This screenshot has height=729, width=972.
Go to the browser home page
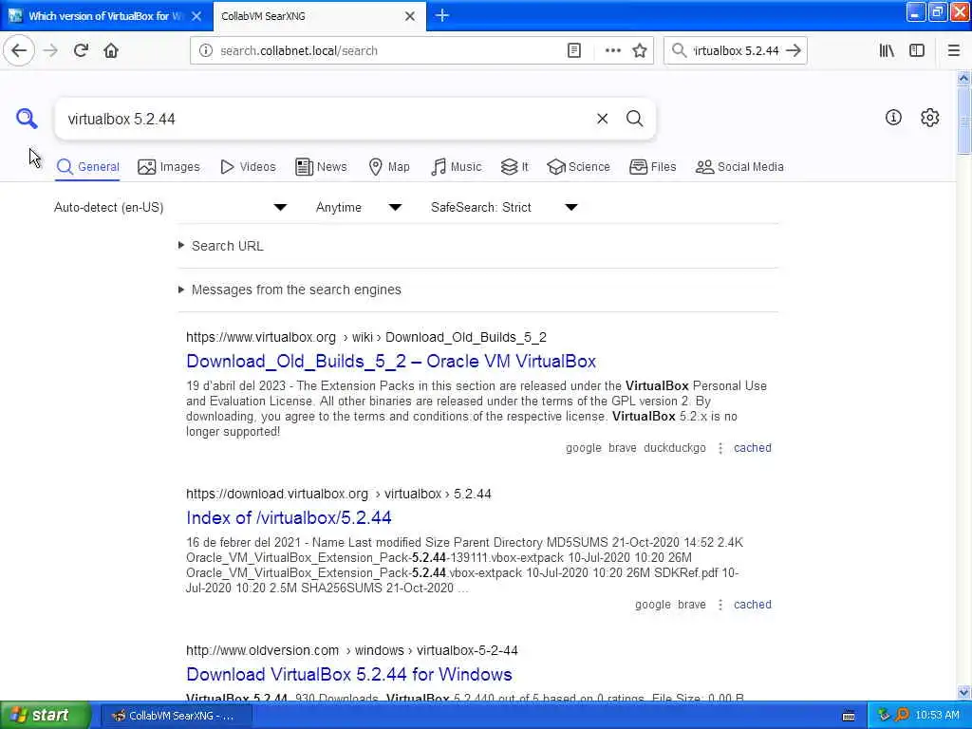[111, 51]
